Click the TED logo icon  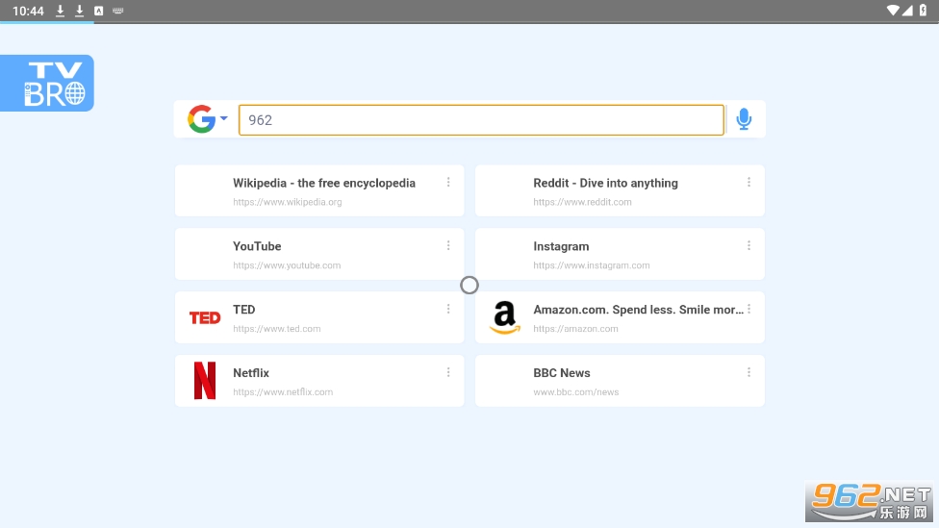pos(205,318)
